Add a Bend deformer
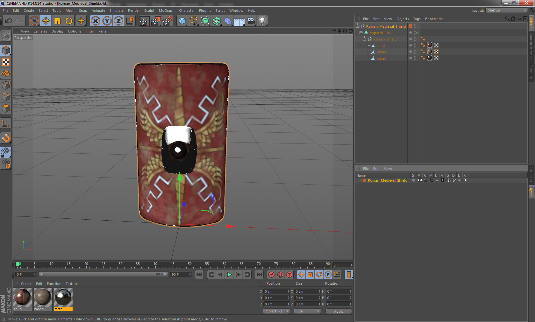535x322 pixels. click(x=228, y=21)
